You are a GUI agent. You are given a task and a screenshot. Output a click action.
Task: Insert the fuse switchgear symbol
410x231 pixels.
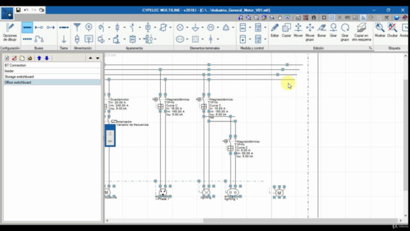(x=117, y=27)
